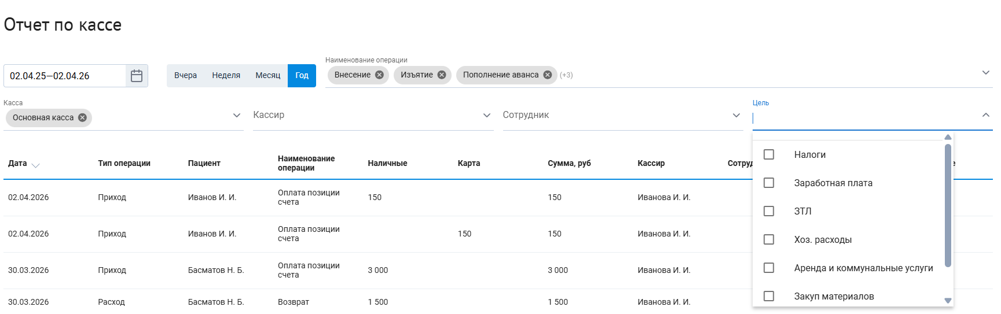The width and height of the screenshot is (1001, 314).
Task: Click the Расход operation type cell
Action: point(111,302)
